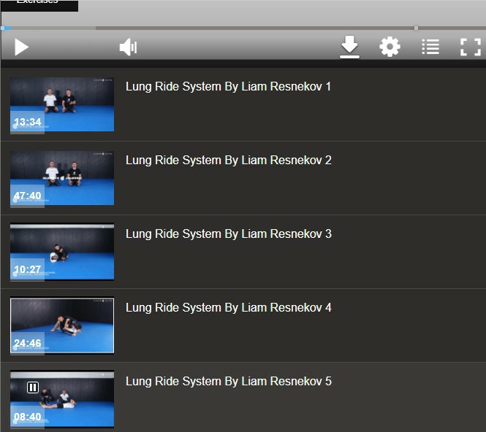Viewport: 486px width, 432px height.
Task: Enter fullscreen mode
Action: (x=471, y=47)
